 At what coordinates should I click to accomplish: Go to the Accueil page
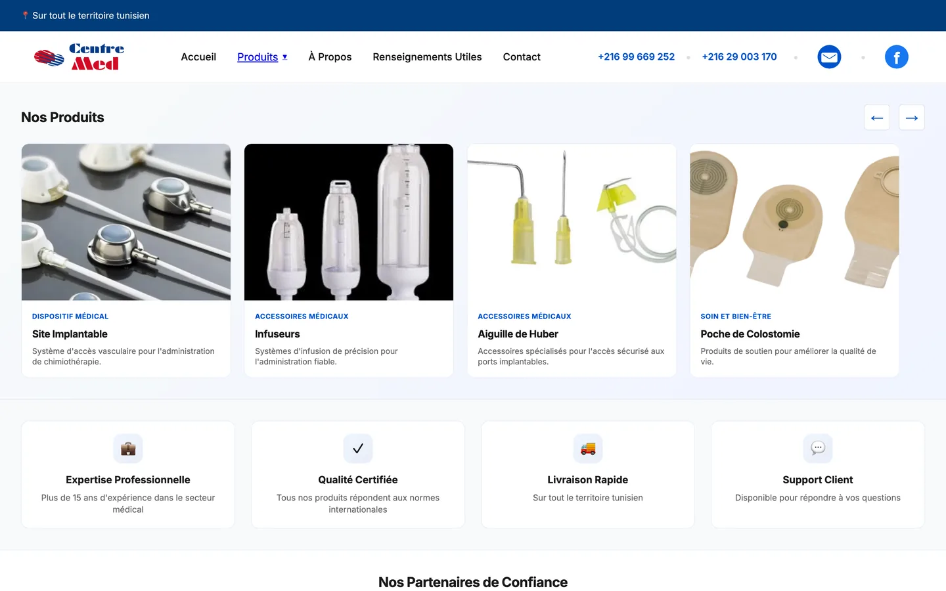point(198,57)
